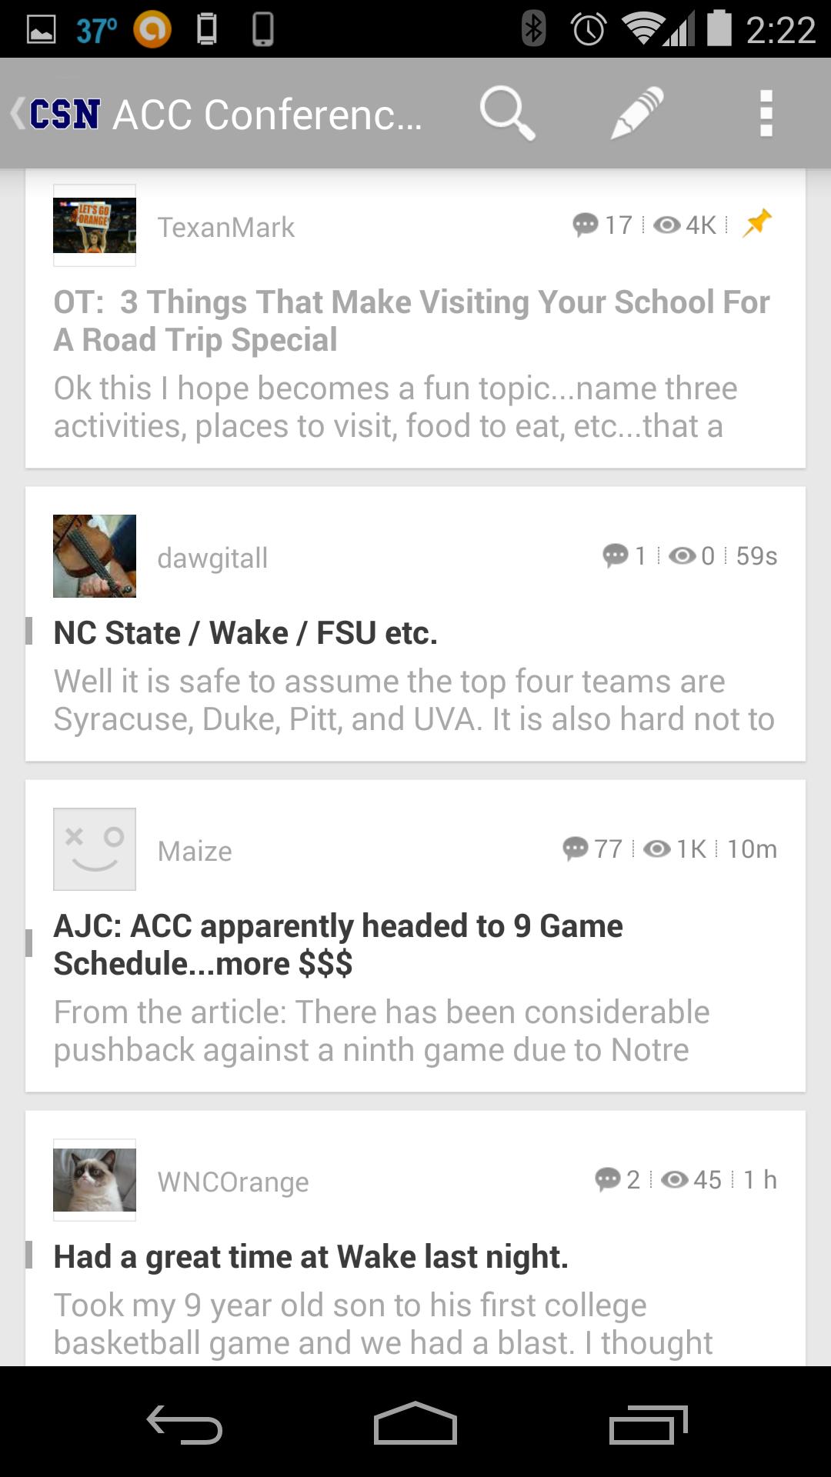Tap Maize's default smiley avatar
The image size is (831, 1477).
coord(95,849)
